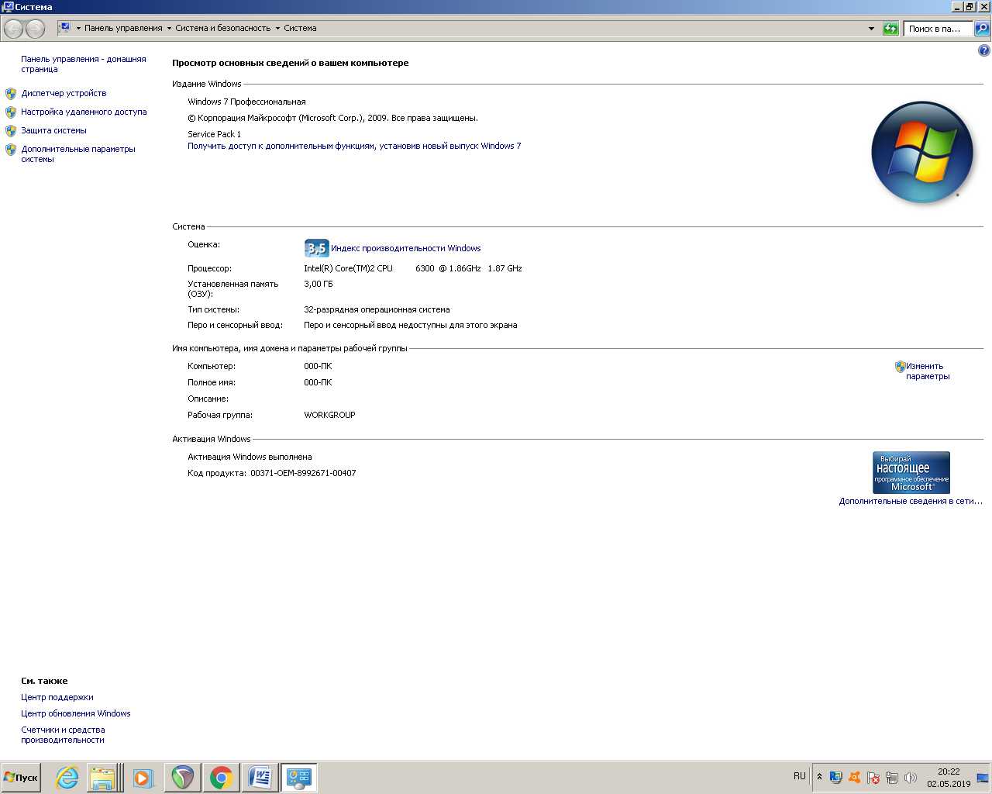Expand dropdown arrow after Панель управления breadcrumb
Image resolution: width=992 pixels, height=794 pixels.
tap(169, 29)
